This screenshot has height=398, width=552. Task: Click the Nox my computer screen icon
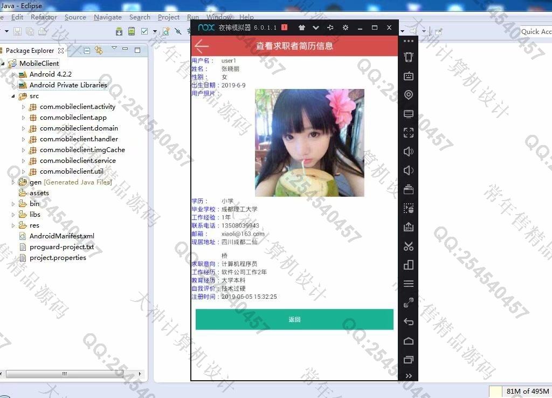point(409,114)
